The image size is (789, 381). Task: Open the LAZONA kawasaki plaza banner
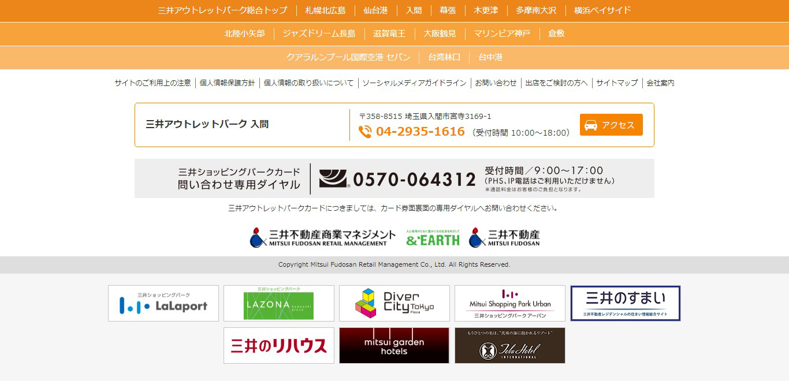tap(279, 303)
